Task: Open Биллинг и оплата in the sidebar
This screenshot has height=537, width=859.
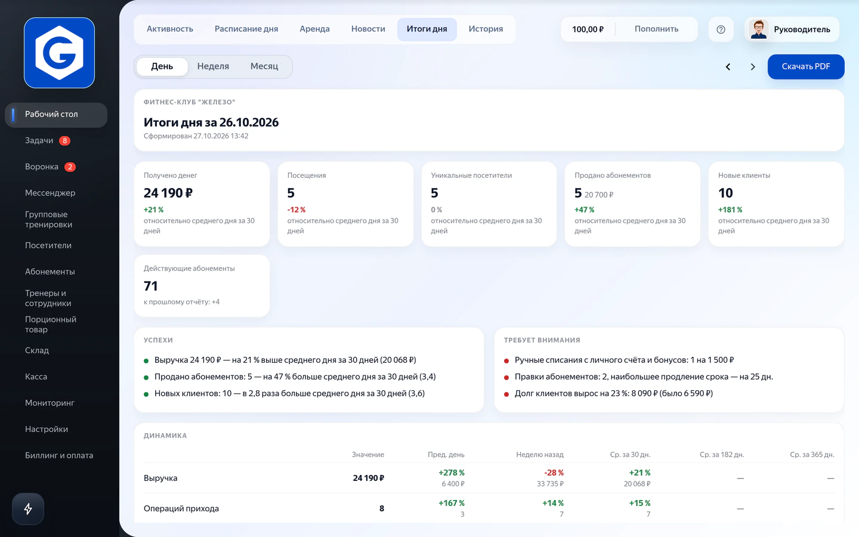Action: click(56, 456)
